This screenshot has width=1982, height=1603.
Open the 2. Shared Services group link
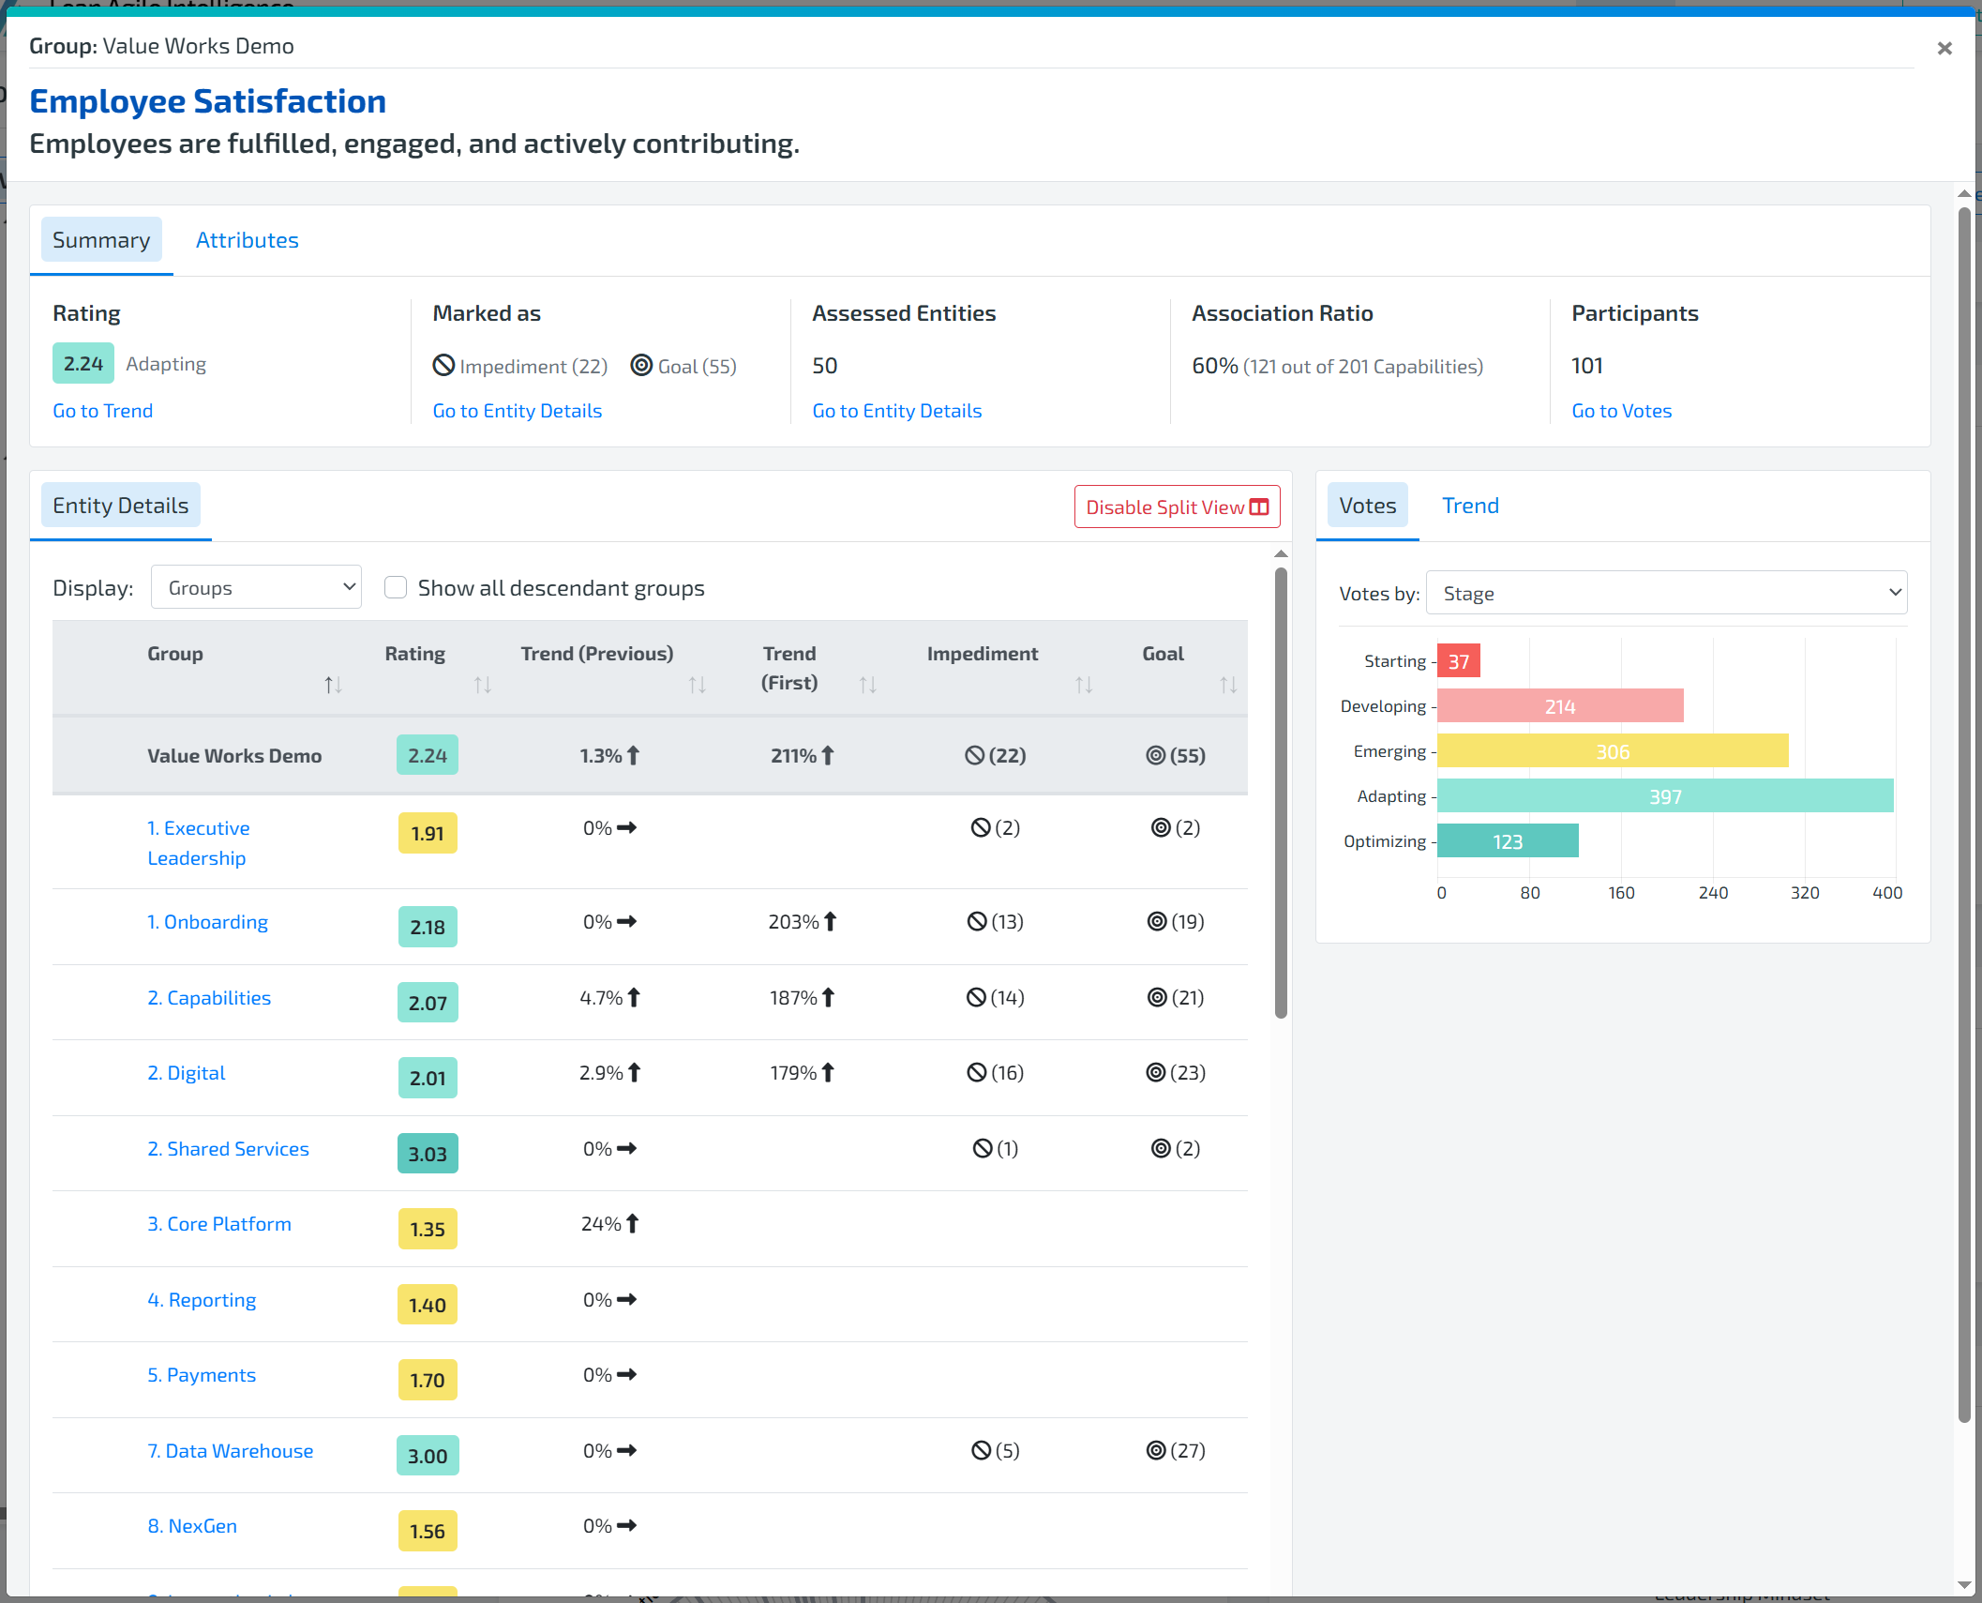pos(228,1149)
